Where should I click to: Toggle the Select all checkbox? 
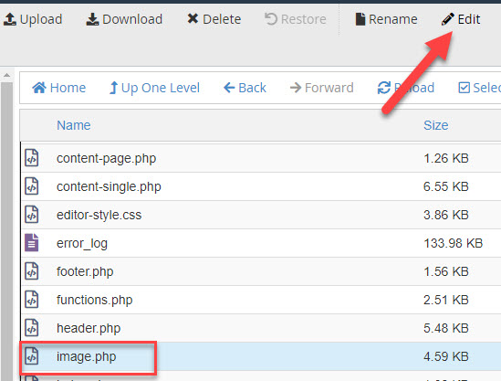point(464,88)
